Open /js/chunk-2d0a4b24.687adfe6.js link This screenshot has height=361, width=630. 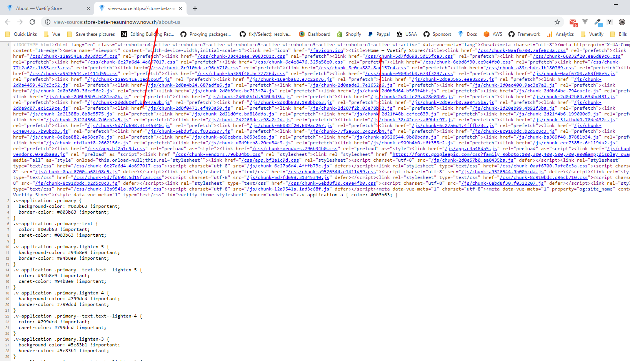(x=189, y=85)
